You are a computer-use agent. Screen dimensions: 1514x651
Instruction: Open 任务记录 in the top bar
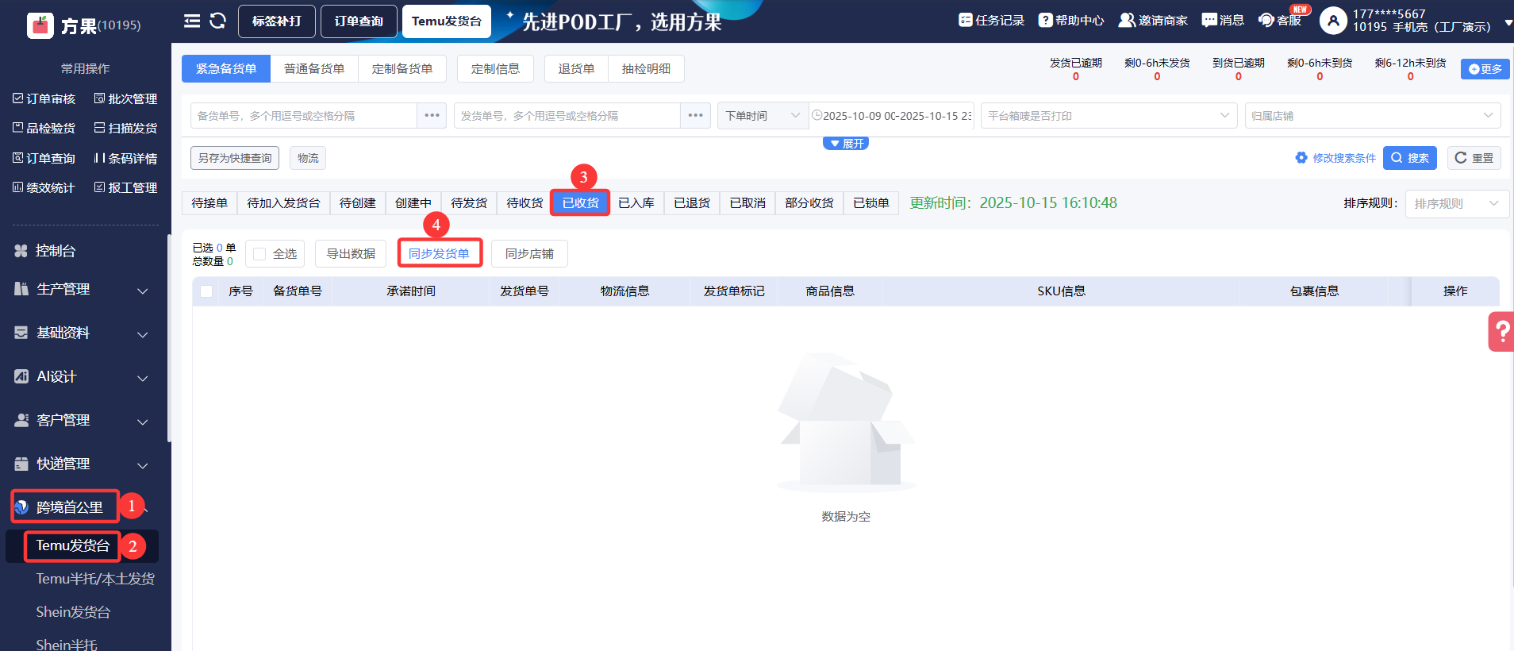991,21
